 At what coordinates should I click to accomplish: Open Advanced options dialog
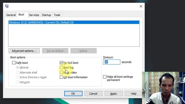click(x=24, y=51)
